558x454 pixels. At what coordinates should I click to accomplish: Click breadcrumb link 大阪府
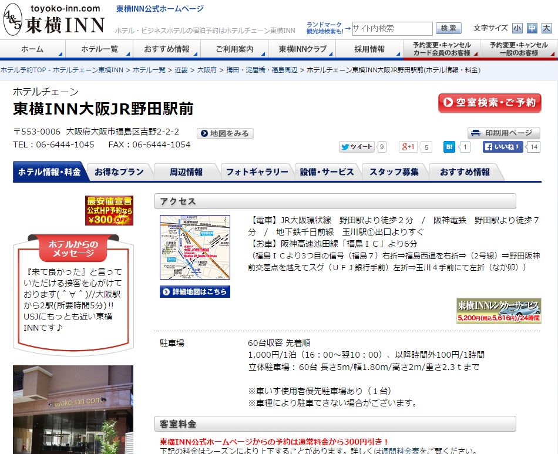(207, 70)
